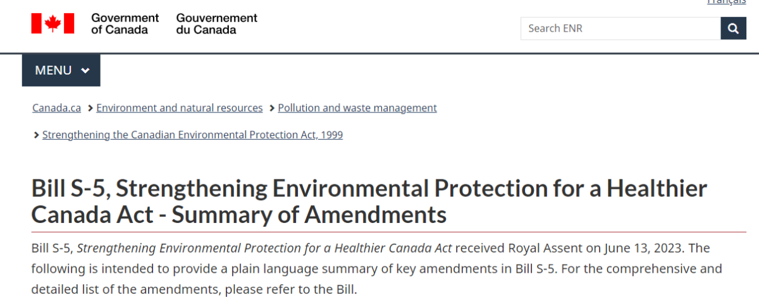Viewport: 759px width, 305px height.
Task: Expand the MENU down chevron arrow
Action: click(85, 71)
